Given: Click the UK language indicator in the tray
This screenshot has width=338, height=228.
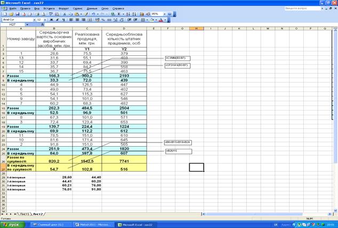Looking at the screenshot, I should [276, 225].
